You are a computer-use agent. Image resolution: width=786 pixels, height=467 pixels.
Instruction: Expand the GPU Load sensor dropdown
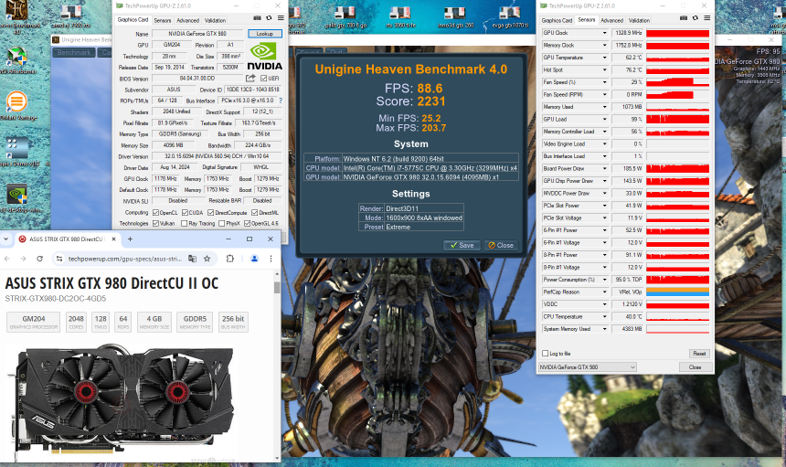(x=604, y=119)
